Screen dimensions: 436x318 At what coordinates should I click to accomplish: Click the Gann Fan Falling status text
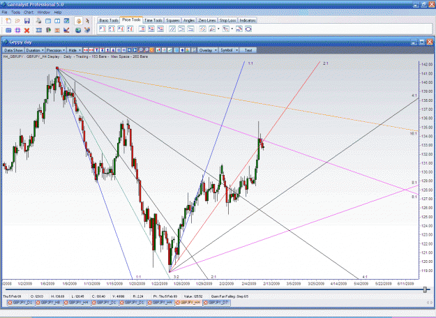[x=230, y=296]
